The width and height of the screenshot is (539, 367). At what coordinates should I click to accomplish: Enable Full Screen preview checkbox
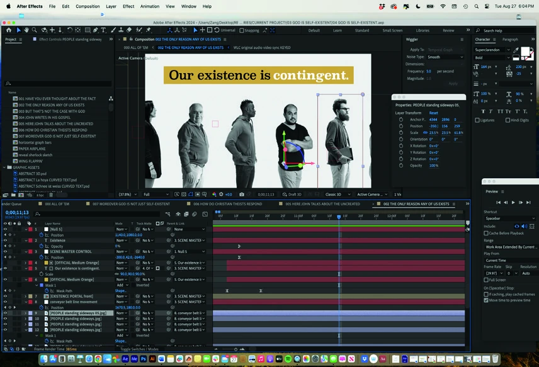[486, 280]
